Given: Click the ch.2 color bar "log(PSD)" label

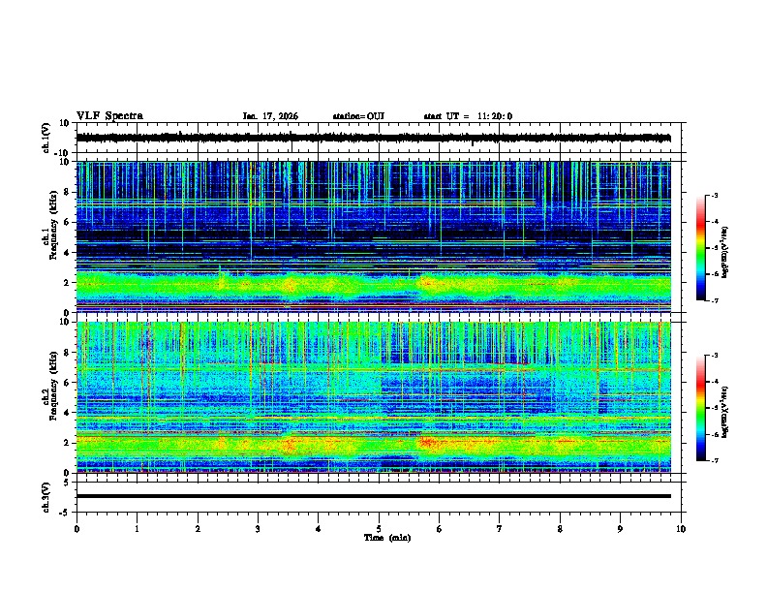Looking at the screenshot, I should (724, 413).
